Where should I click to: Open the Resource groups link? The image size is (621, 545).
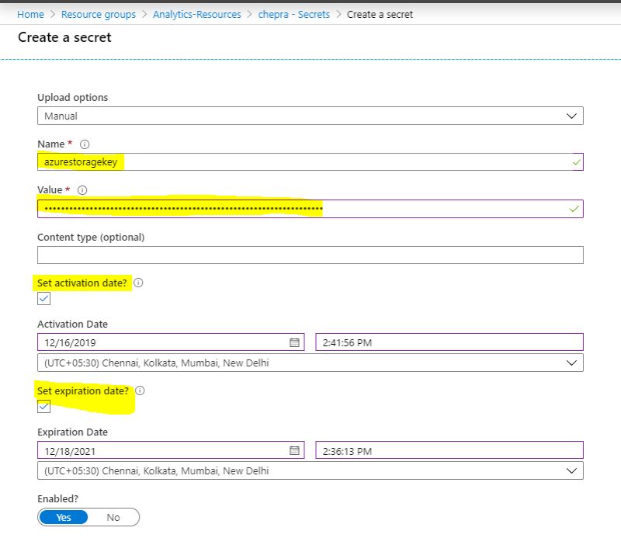98,14
